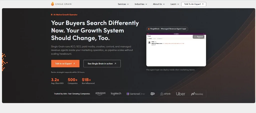The height and width of the screenshot is (113, 256).
Task: Click the SingleBrain Managed Revenue Agent Layer pill
Action: point(167,29)
